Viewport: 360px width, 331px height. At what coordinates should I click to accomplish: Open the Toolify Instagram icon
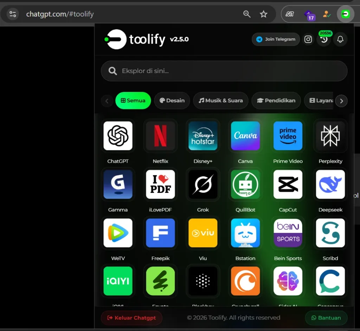308,39
